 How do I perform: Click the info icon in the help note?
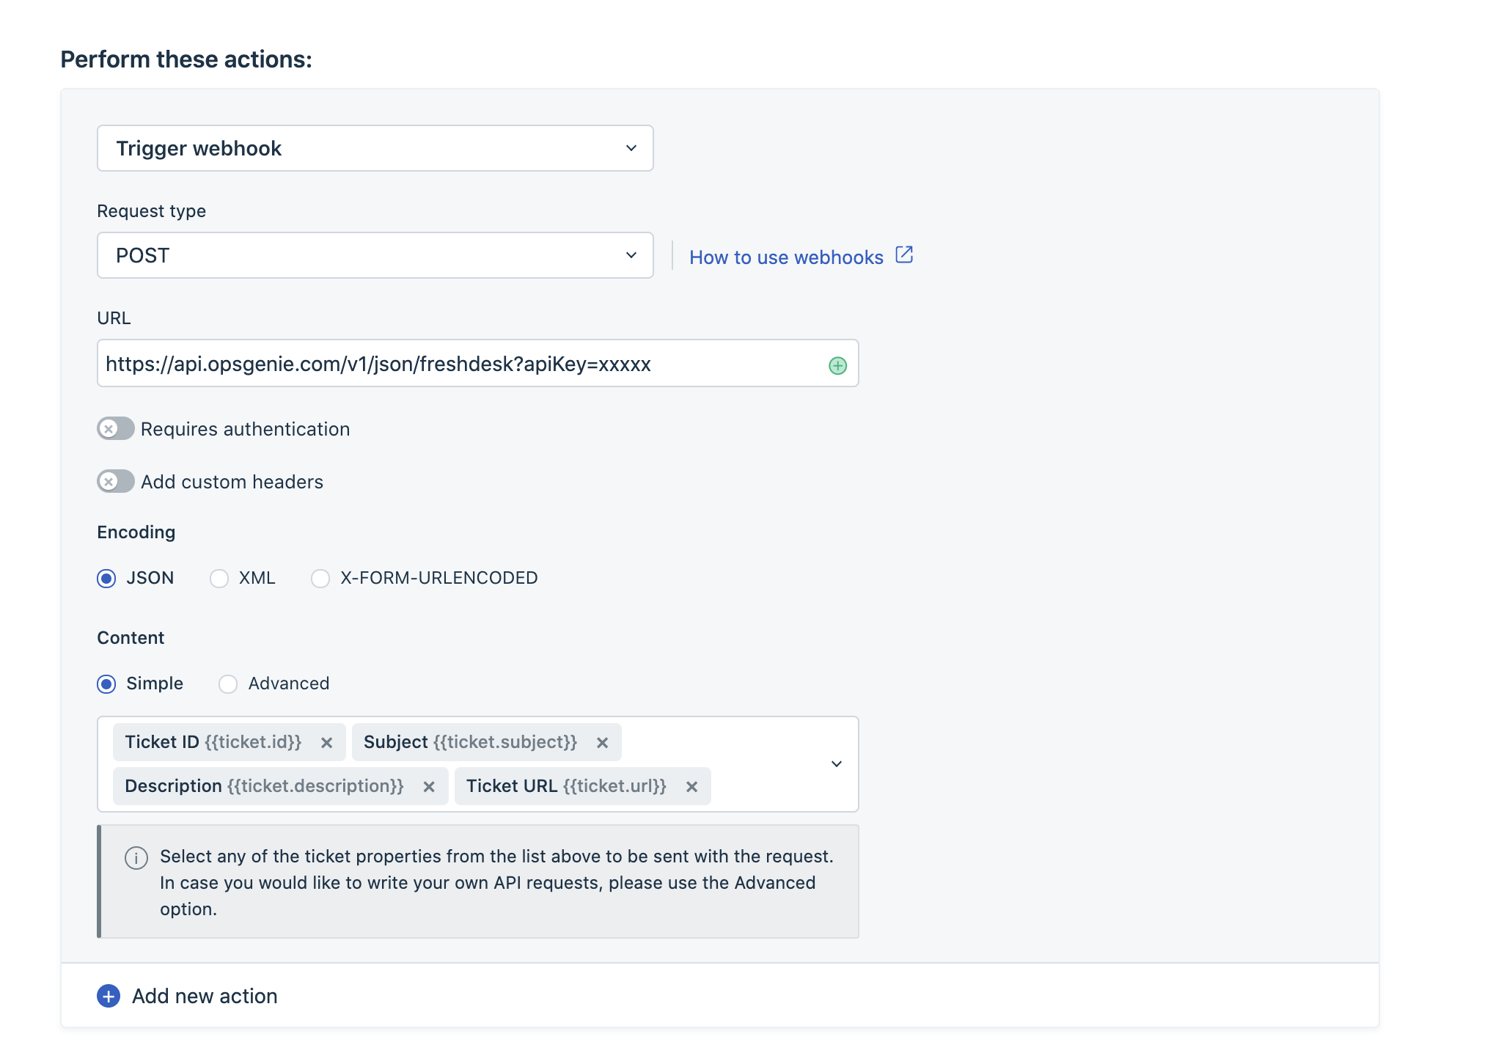point(136,857)
